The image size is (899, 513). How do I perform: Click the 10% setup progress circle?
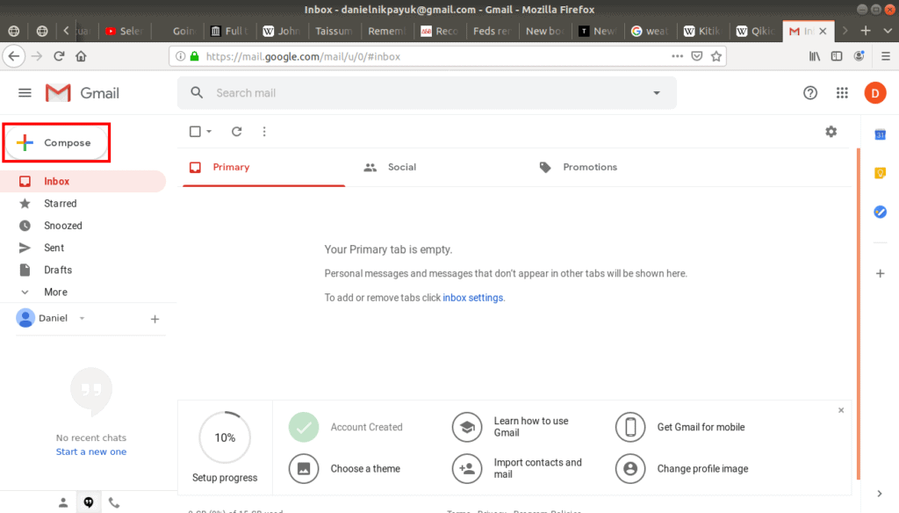[x=225, y=437]
